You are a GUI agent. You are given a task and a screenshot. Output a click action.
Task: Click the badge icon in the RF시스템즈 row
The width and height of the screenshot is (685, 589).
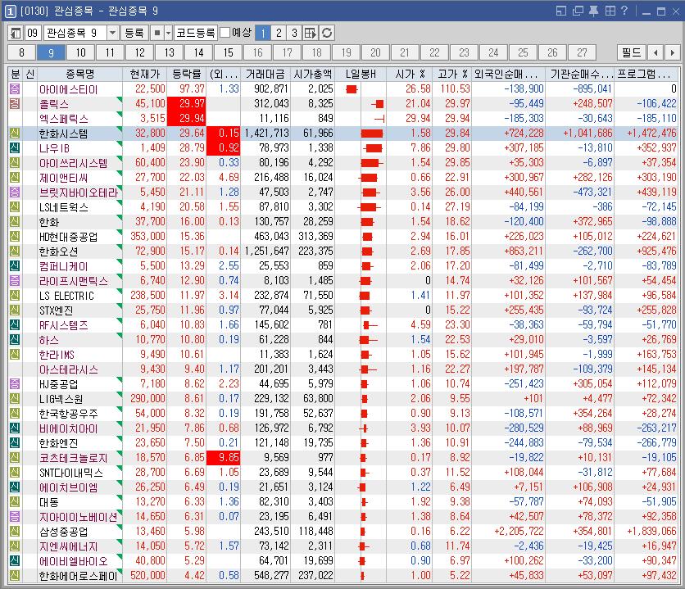click(15, 325)
